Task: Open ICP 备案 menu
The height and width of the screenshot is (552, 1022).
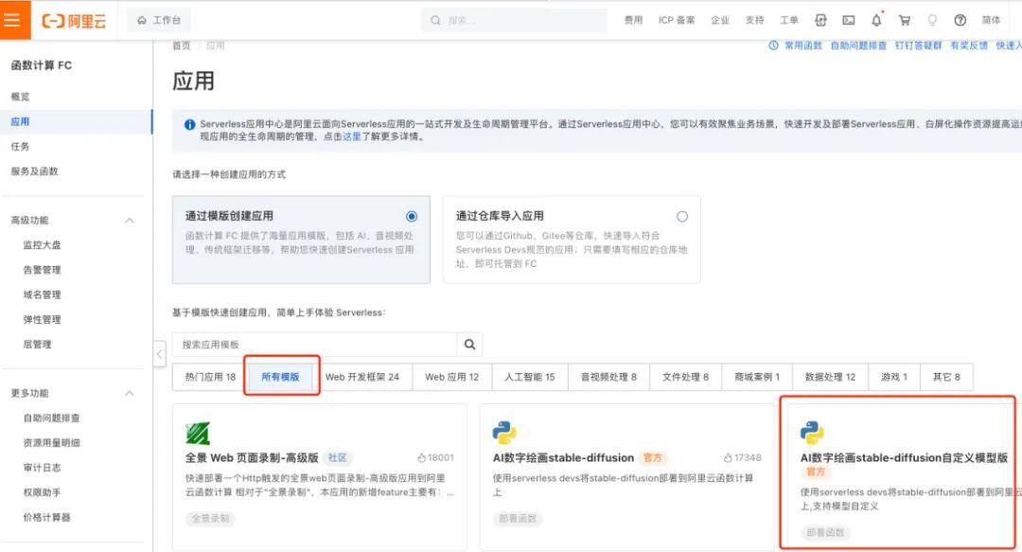Action: (x=676, y=20)
